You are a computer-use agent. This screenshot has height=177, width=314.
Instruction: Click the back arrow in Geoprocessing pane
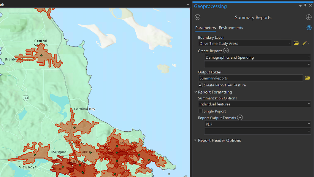(197, 17)
